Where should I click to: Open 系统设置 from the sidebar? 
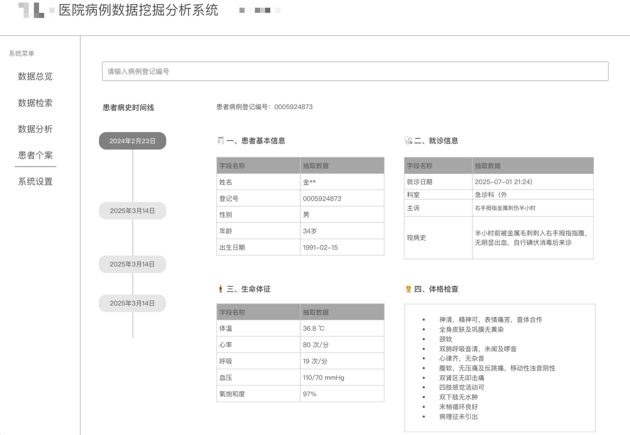[35, 182]
